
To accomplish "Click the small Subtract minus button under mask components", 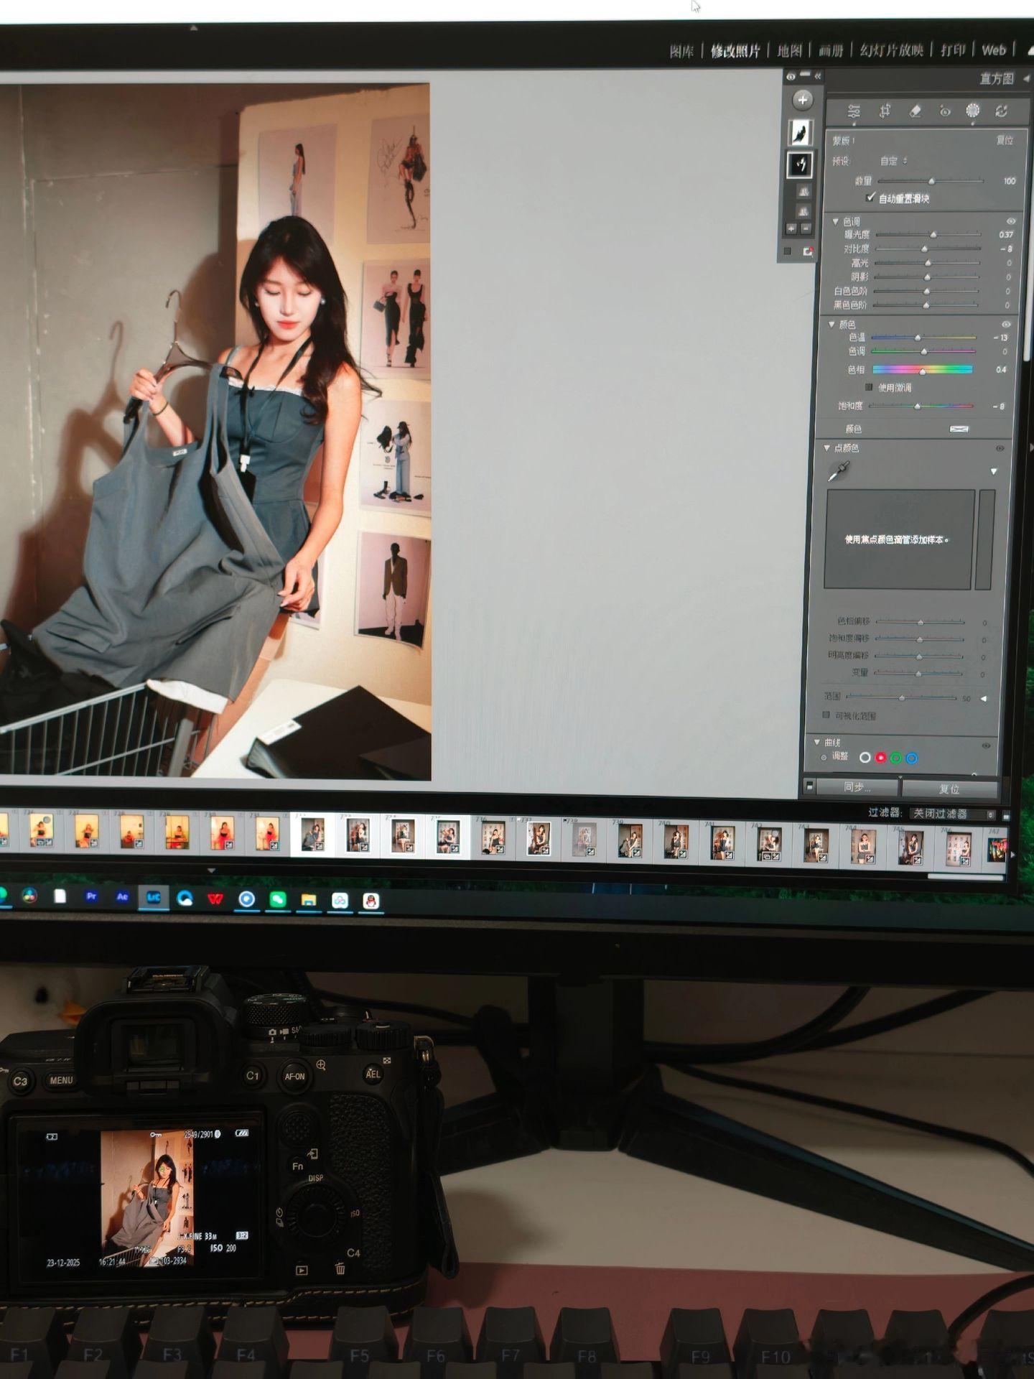I will point(805,228).
